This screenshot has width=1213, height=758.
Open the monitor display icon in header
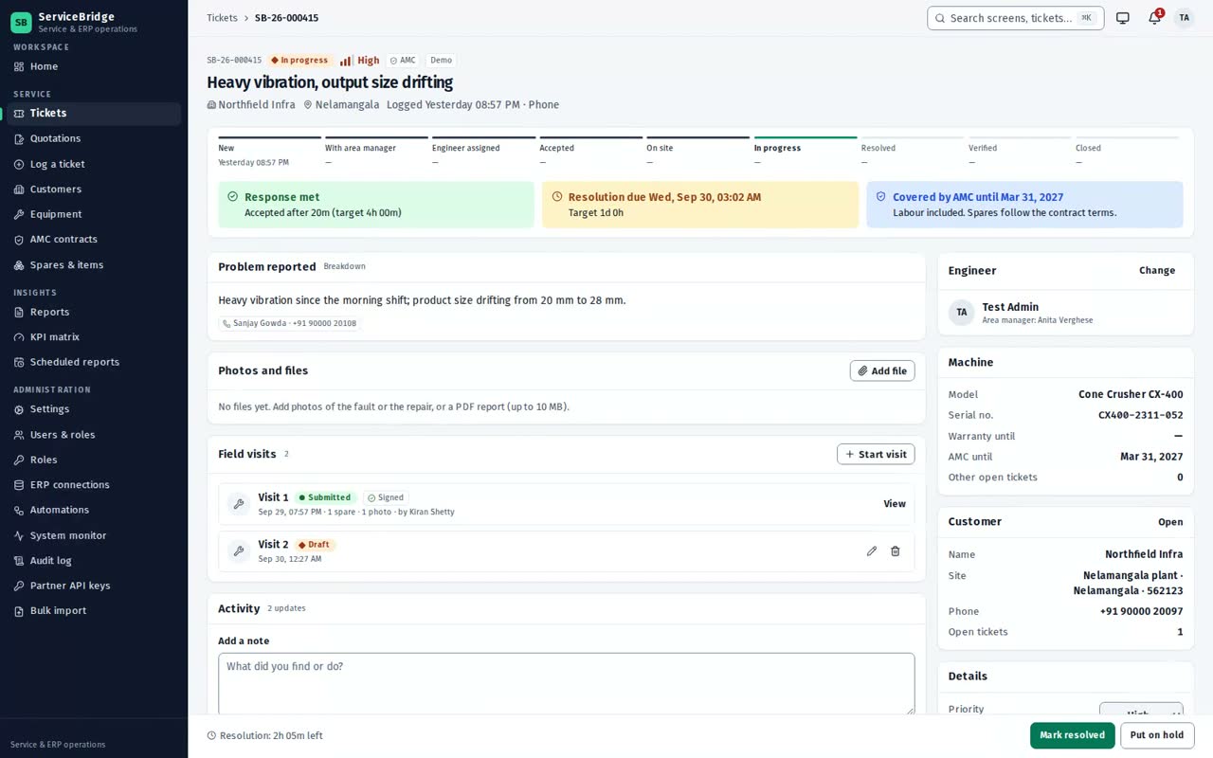[1123, 18]
